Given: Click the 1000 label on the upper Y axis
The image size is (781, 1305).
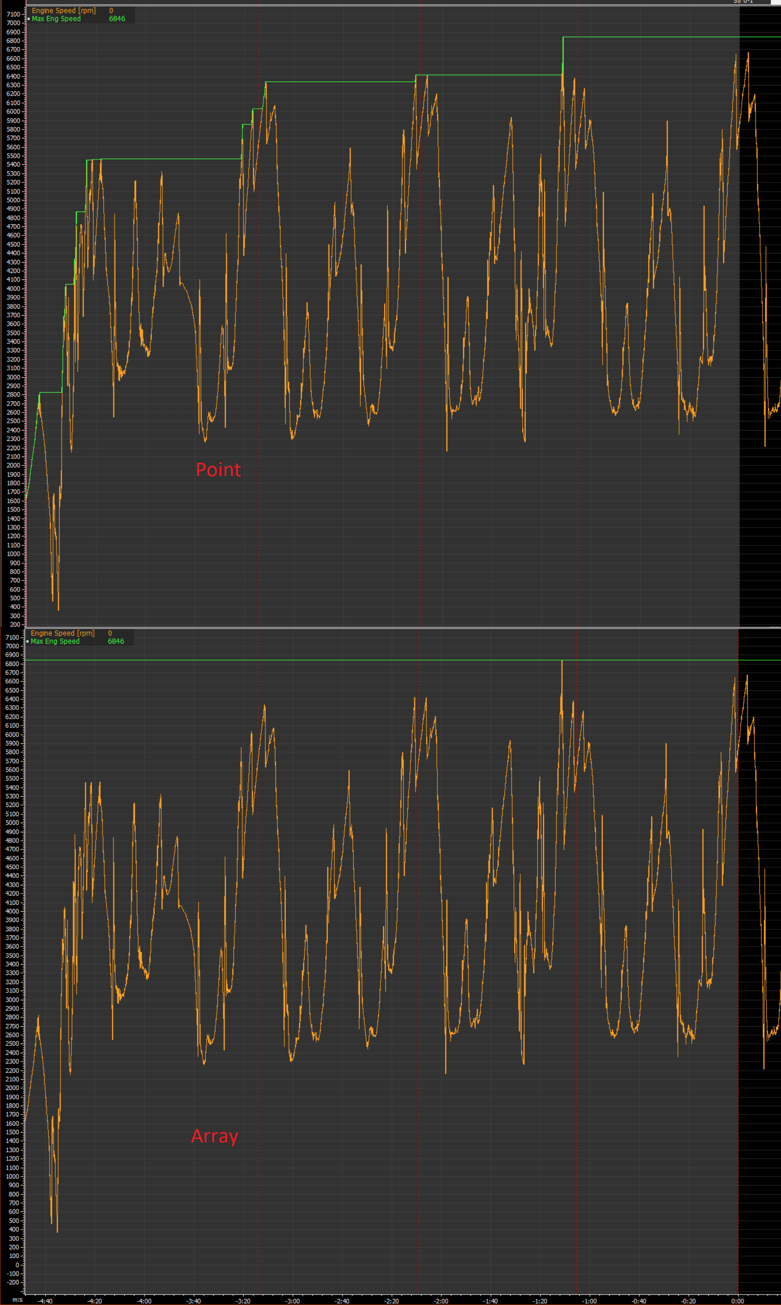Looking at the screenshot, I should pos(13,554).
